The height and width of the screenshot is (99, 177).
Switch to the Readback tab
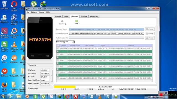pos(84,16)
